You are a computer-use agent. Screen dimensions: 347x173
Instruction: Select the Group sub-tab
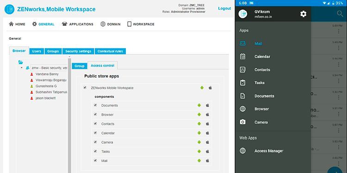pos(80,66)
